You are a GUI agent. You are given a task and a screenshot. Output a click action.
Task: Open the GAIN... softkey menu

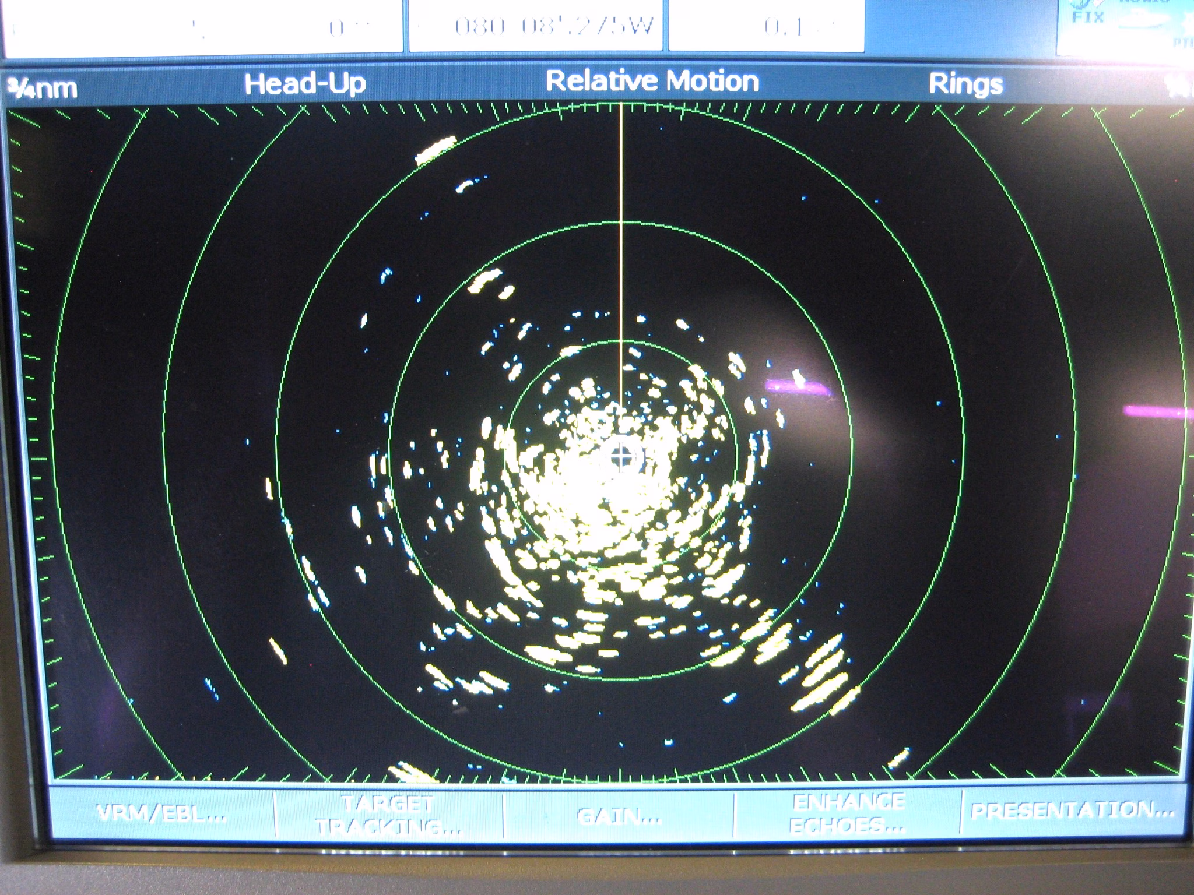(x=619, y=816)
